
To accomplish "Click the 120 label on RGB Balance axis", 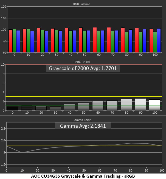I will tap(3, 7).
